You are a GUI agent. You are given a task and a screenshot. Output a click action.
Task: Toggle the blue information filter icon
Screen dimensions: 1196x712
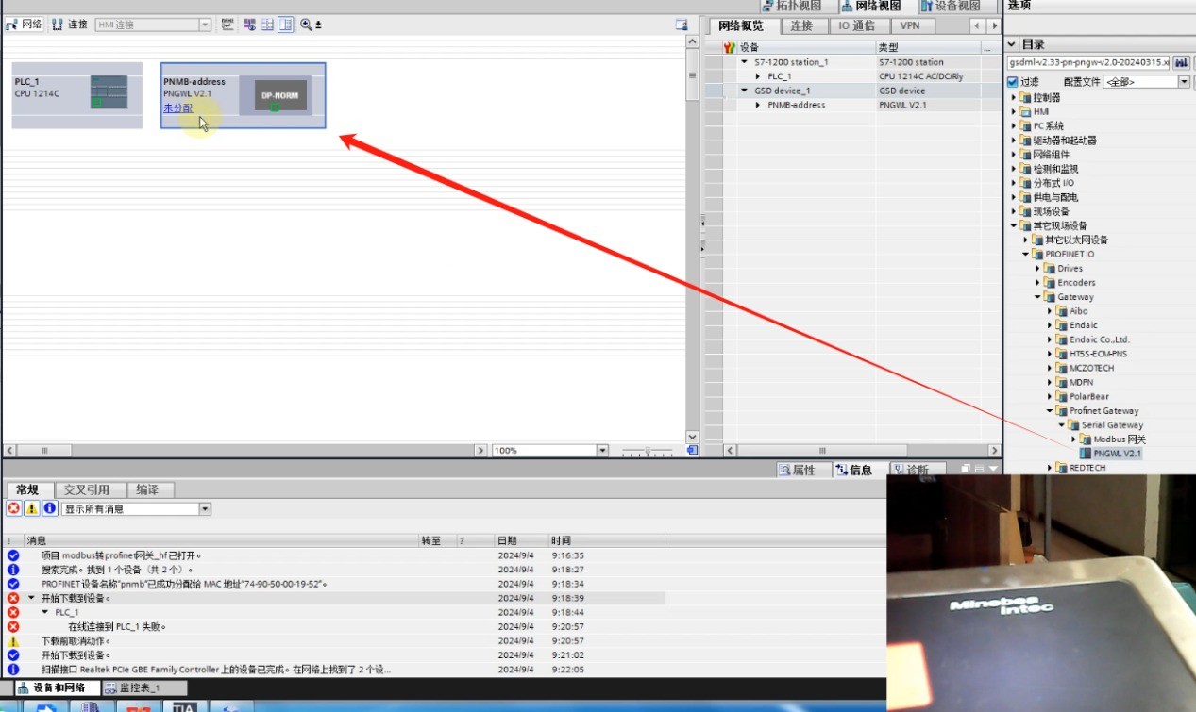[x=50, y=508]
